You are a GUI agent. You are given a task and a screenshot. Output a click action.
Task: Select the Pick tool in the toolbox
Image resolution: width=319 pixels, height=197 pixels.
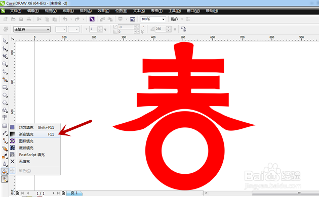coord(5,41)
